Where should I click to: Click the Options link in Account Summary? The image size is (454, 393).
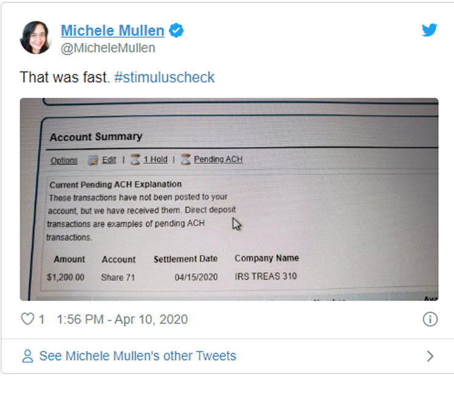pos(64,160)
